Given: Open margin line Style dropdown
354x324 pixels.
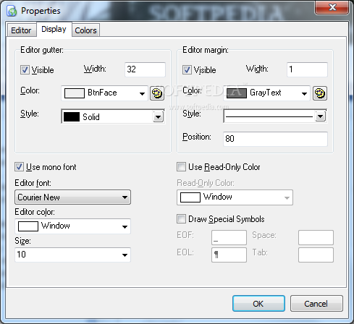Looking at the screenshot, I should [275, 116].
